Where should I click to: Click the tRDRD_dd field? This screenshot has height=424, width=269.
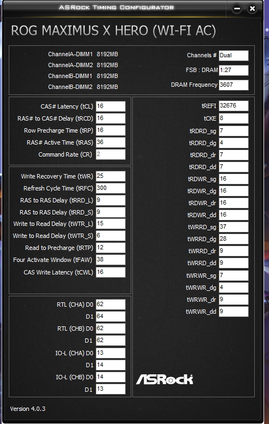233,167
